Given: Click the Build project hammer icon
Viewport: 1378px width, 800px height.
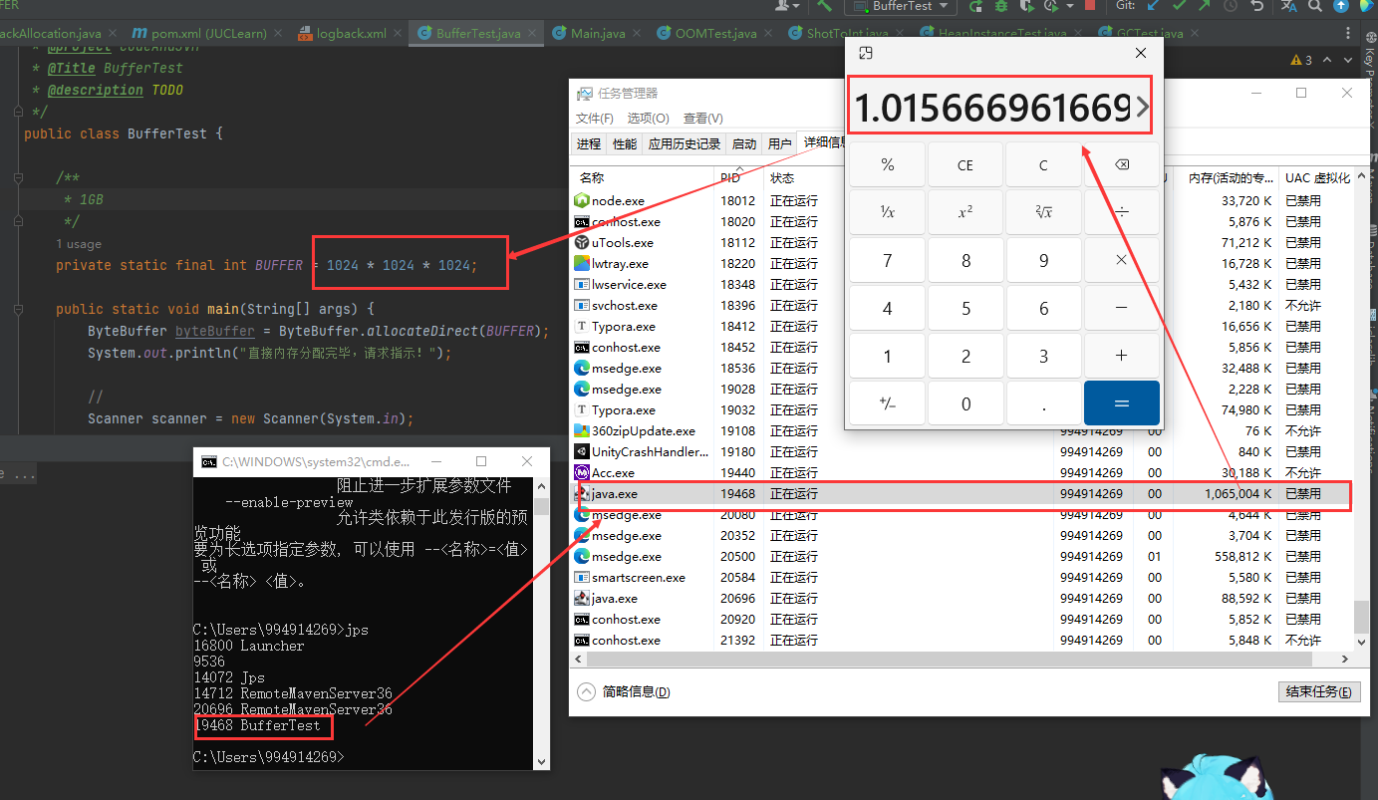Looking at the screenshot, I should pos(824,6).
